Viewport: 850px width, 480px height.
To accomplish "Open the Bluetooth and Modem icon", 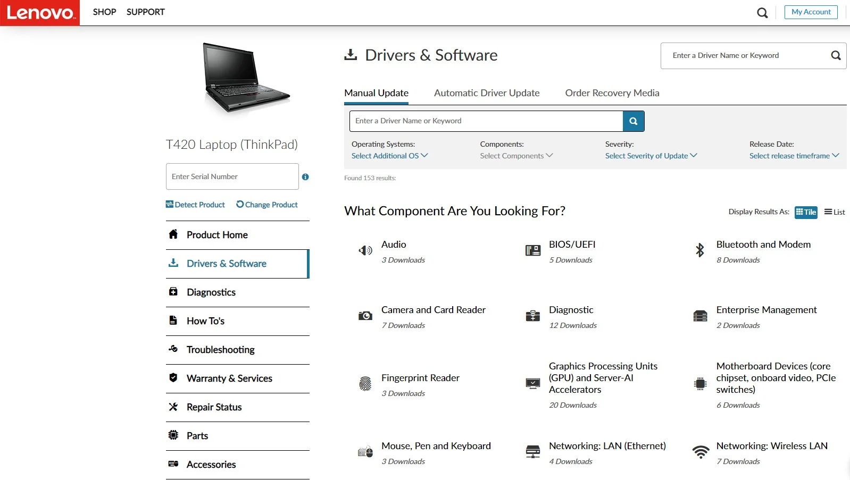I will point(700,250).
